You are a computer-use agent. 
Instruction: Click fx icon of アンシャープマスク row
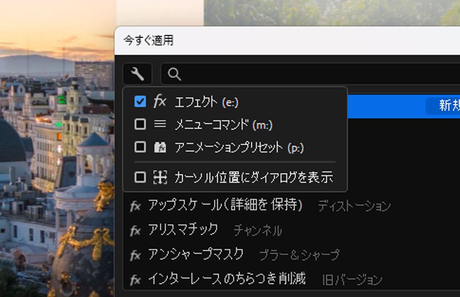point(135,255)
